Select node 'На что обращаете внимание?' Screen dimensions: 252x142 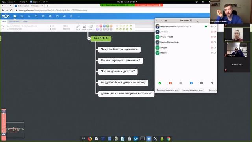(x=120, y=60)
